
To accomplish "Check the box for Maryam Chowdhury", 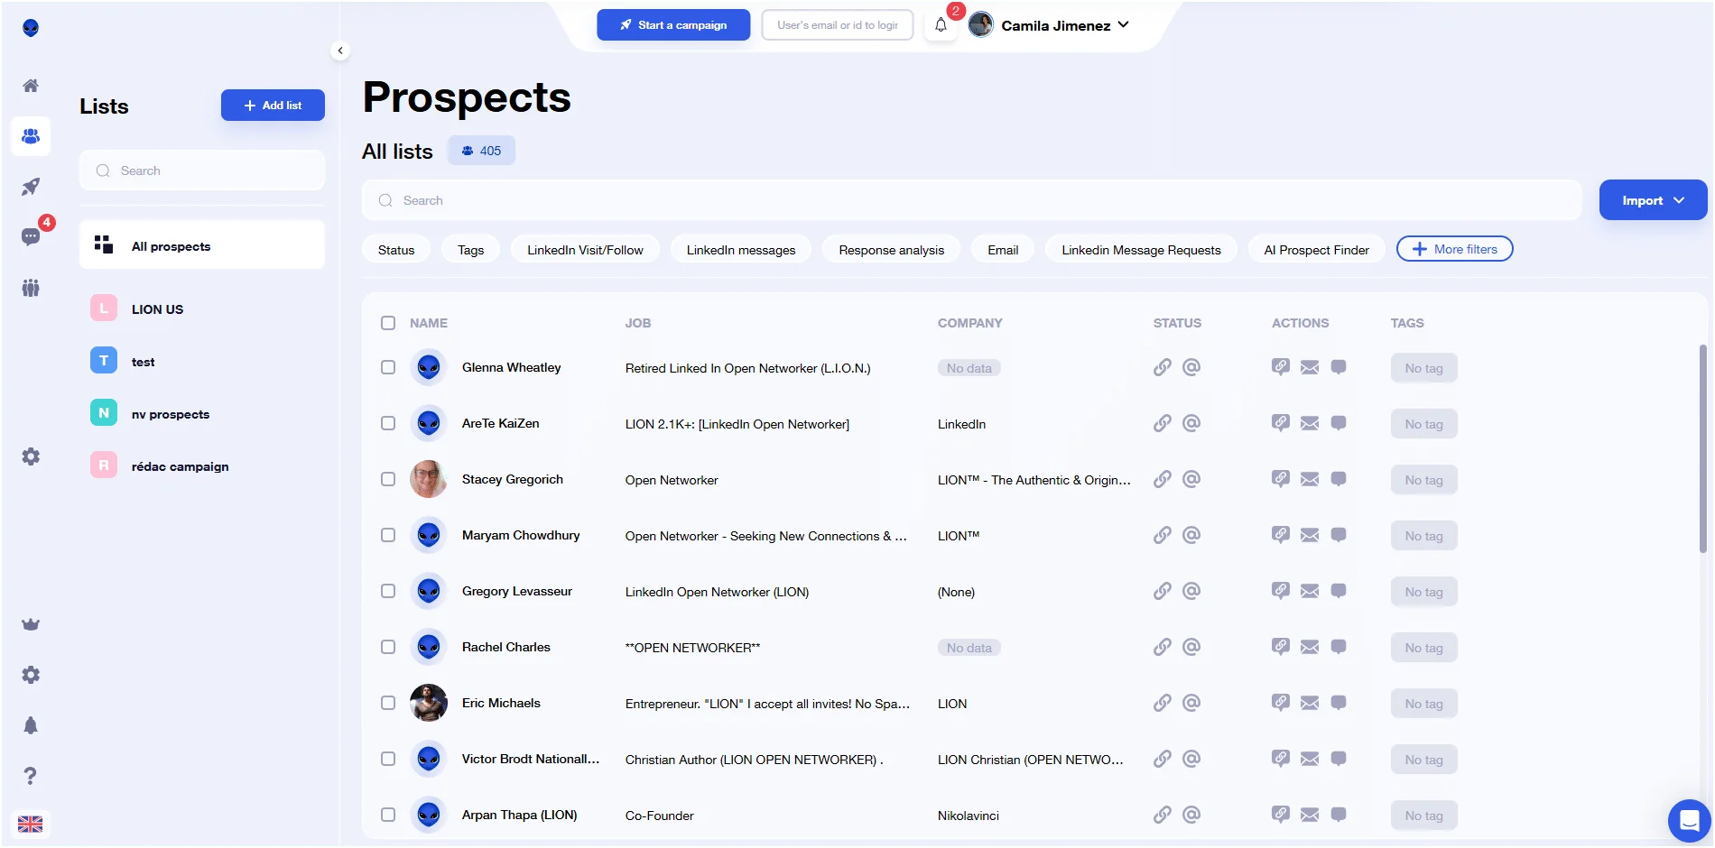I will tap(388, 535).
